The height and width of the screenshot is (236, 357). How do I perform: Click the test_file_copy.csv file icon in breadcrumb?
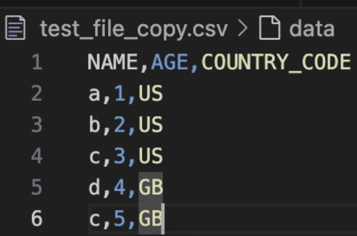click(x=15, y=28)
